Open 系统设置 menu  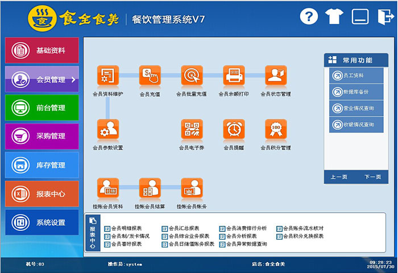point(42,222)
